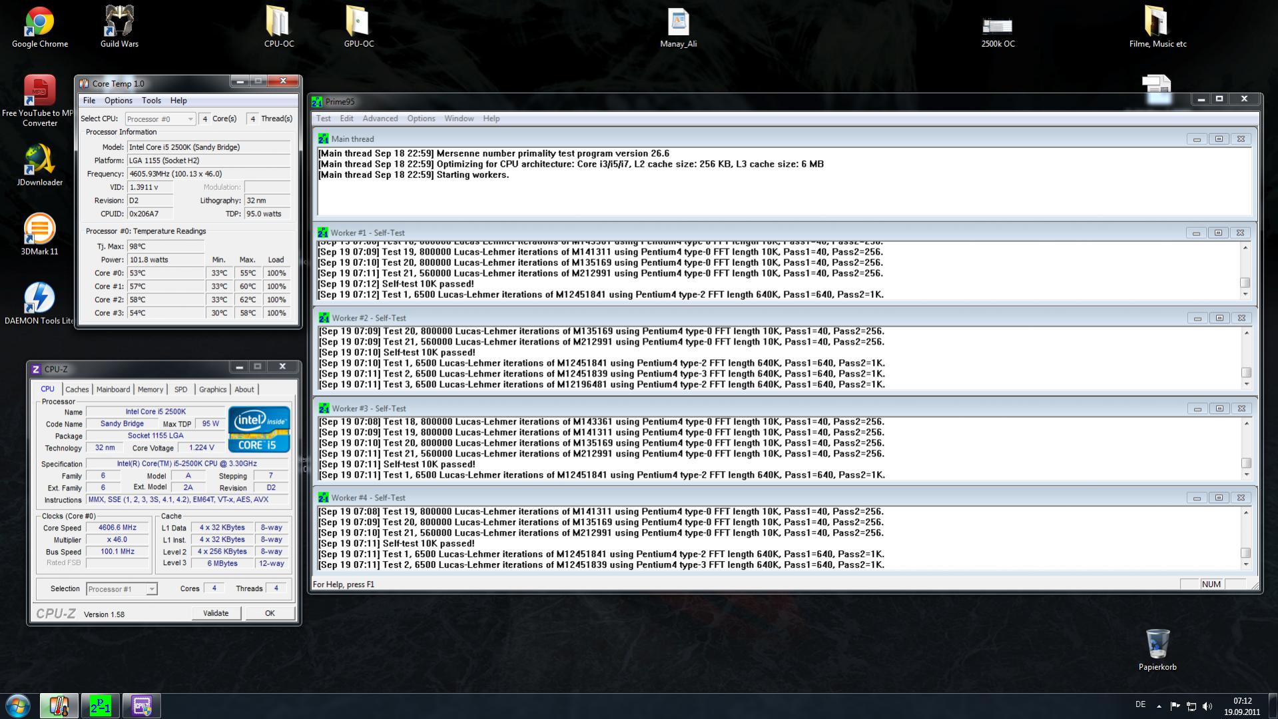Viewport: 1278px width, 719px height.
Task: Open Prime95 Test menu
Action: pyautogui.click(x=324, y=119)
